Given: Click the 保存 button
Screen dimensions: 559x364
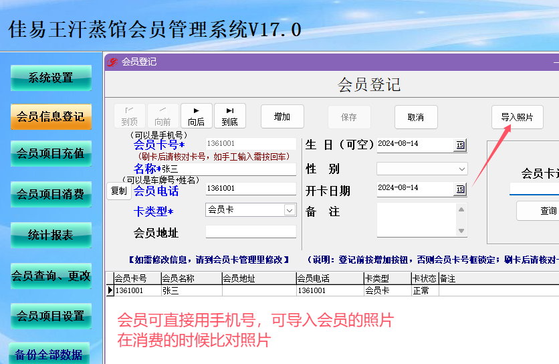Looking at the screenshot, I should (349, 117).
